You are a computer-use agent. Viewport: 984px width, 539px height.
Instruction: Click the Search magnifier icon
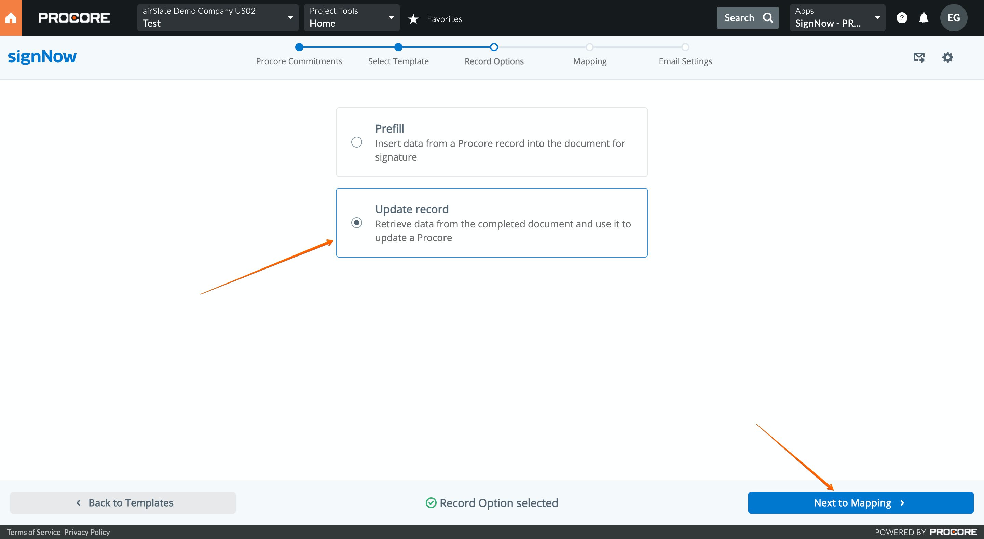coord(768,17)
